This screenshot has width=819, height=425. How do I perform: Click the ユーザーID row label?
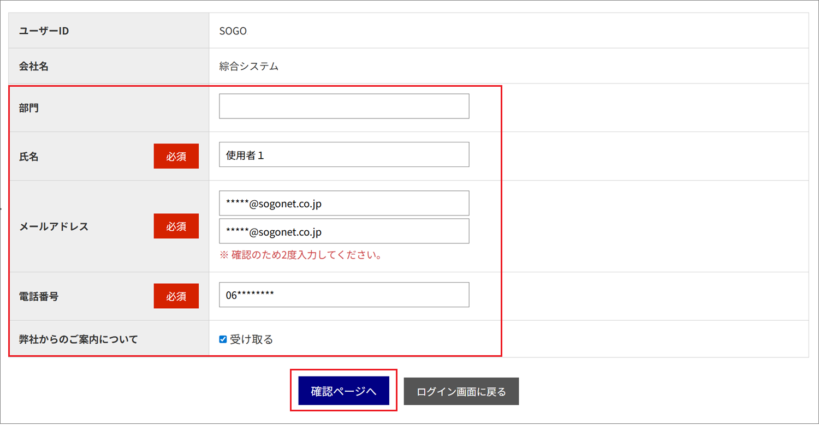[x=44, y=31]
